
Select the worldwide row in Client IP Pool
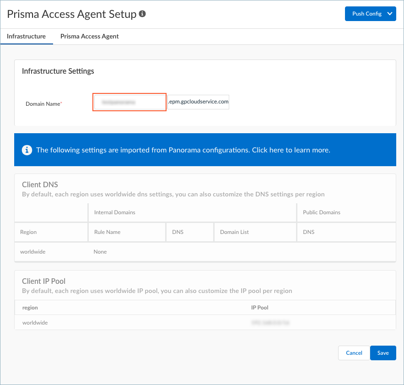tap(35, 323)
